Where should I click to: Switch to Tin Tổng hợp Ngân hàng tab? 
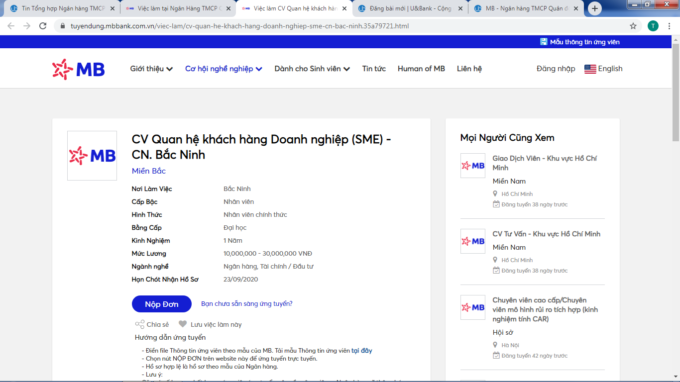click(x=62, y=8)
